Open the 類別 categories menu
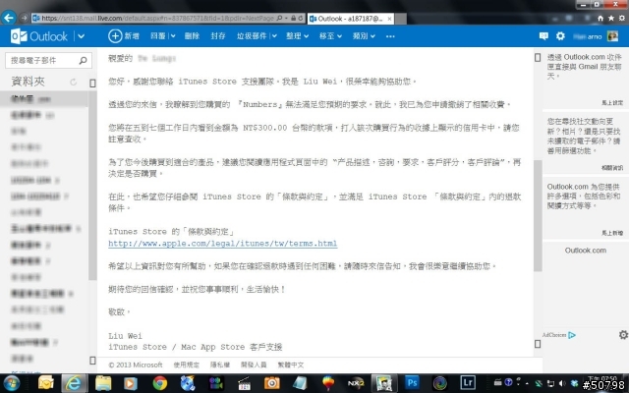This screenshot has height=393, width=629. (x=364, y=36)
